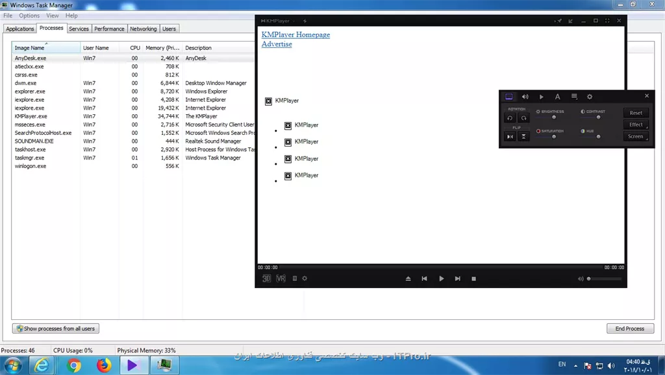Open Firefox from taskbar
The image size is (665, 375).
[103, 365]
